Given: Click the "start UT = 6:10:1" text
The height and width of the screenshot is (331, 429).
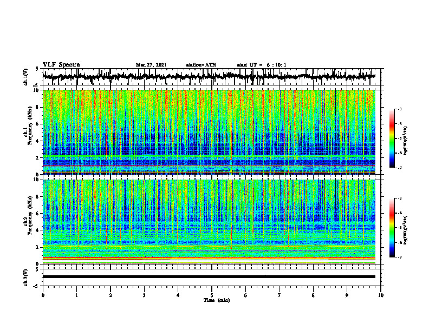Looking at the screenshot, I should pos(262,65).
